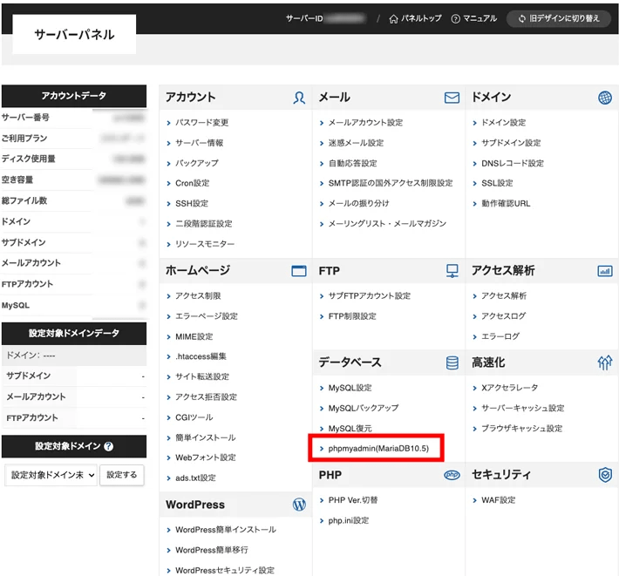
Task: Click the help question mark beside 設定対象ドメイン
Action: (x=109, y=446)
